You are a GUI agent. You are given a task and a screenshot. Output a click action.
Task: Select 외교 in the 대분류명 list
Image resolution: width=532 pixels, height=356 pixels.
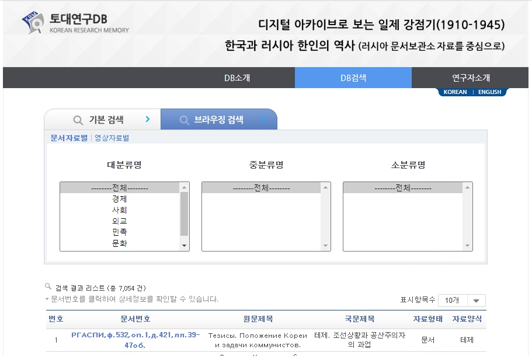click(x=120, y=221)
